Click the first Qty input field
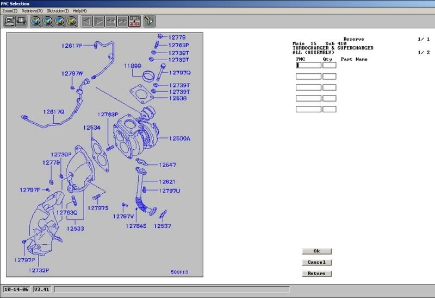The image size is (435, 298). pos(329,65)
